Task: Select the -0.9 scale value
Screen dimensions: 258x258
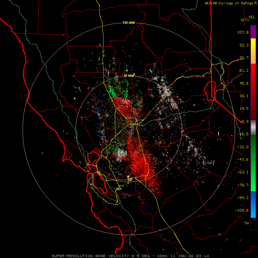Action: 244,122
